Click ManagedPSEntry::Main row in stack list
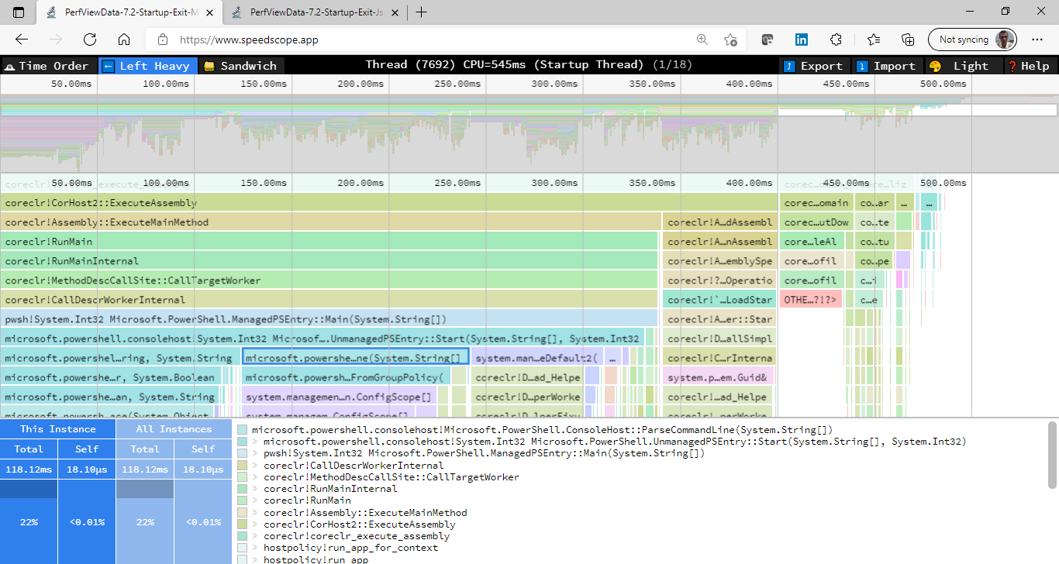1059x564 pixels. (484, 453)
